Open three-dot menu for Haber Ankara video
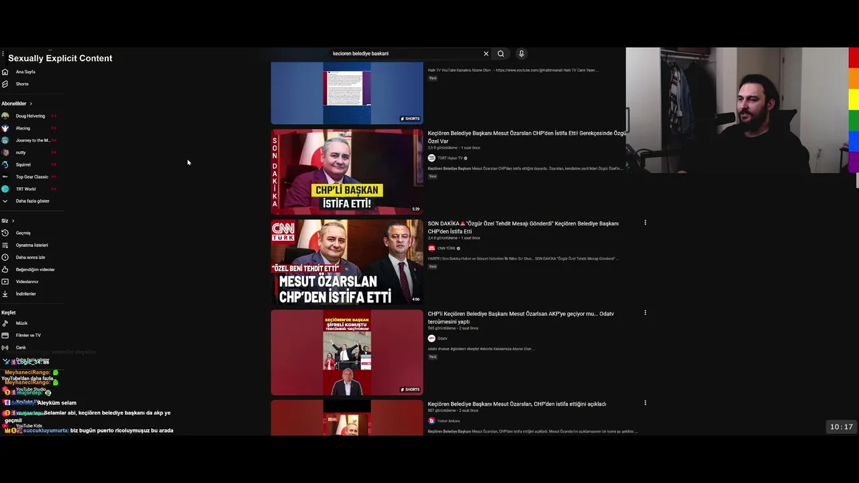The height and width of the screenshot is (483, 859). point(645,403)
